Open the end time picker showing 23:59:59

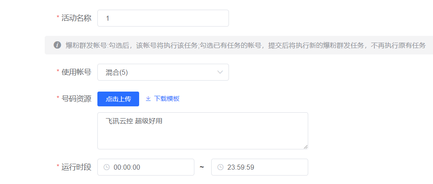coord(260,167)
